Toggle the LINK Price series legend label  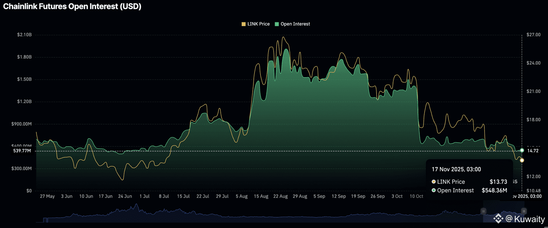259,24
